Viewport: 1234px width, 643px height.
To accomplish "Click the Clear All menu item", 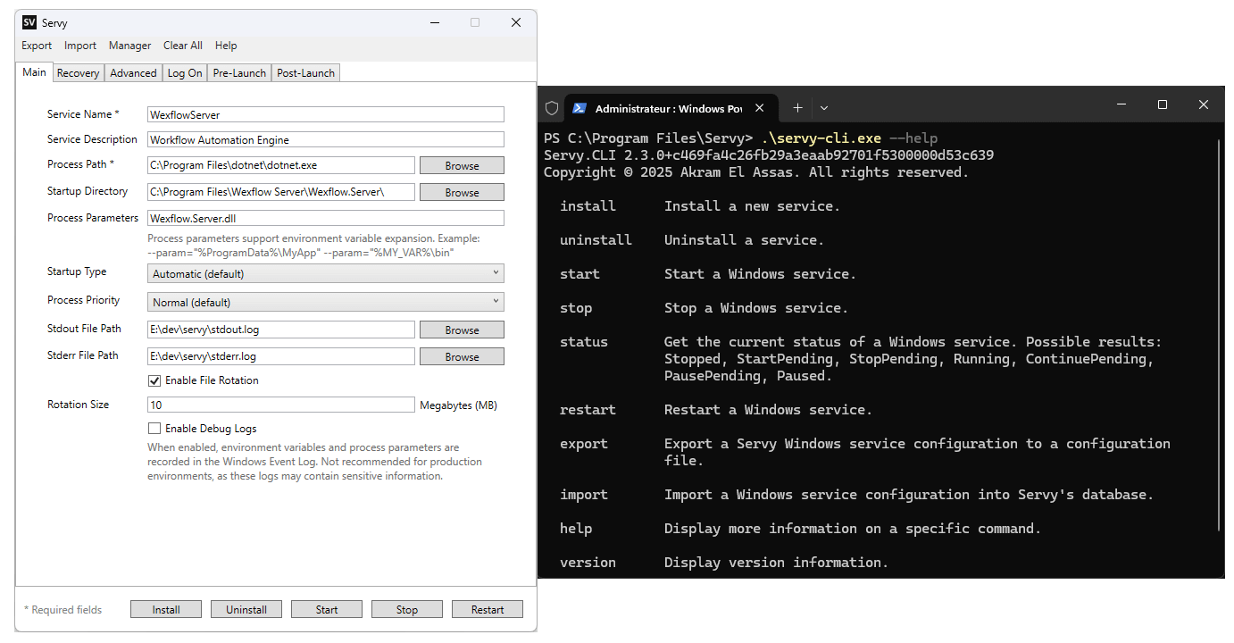I will 182,45.
